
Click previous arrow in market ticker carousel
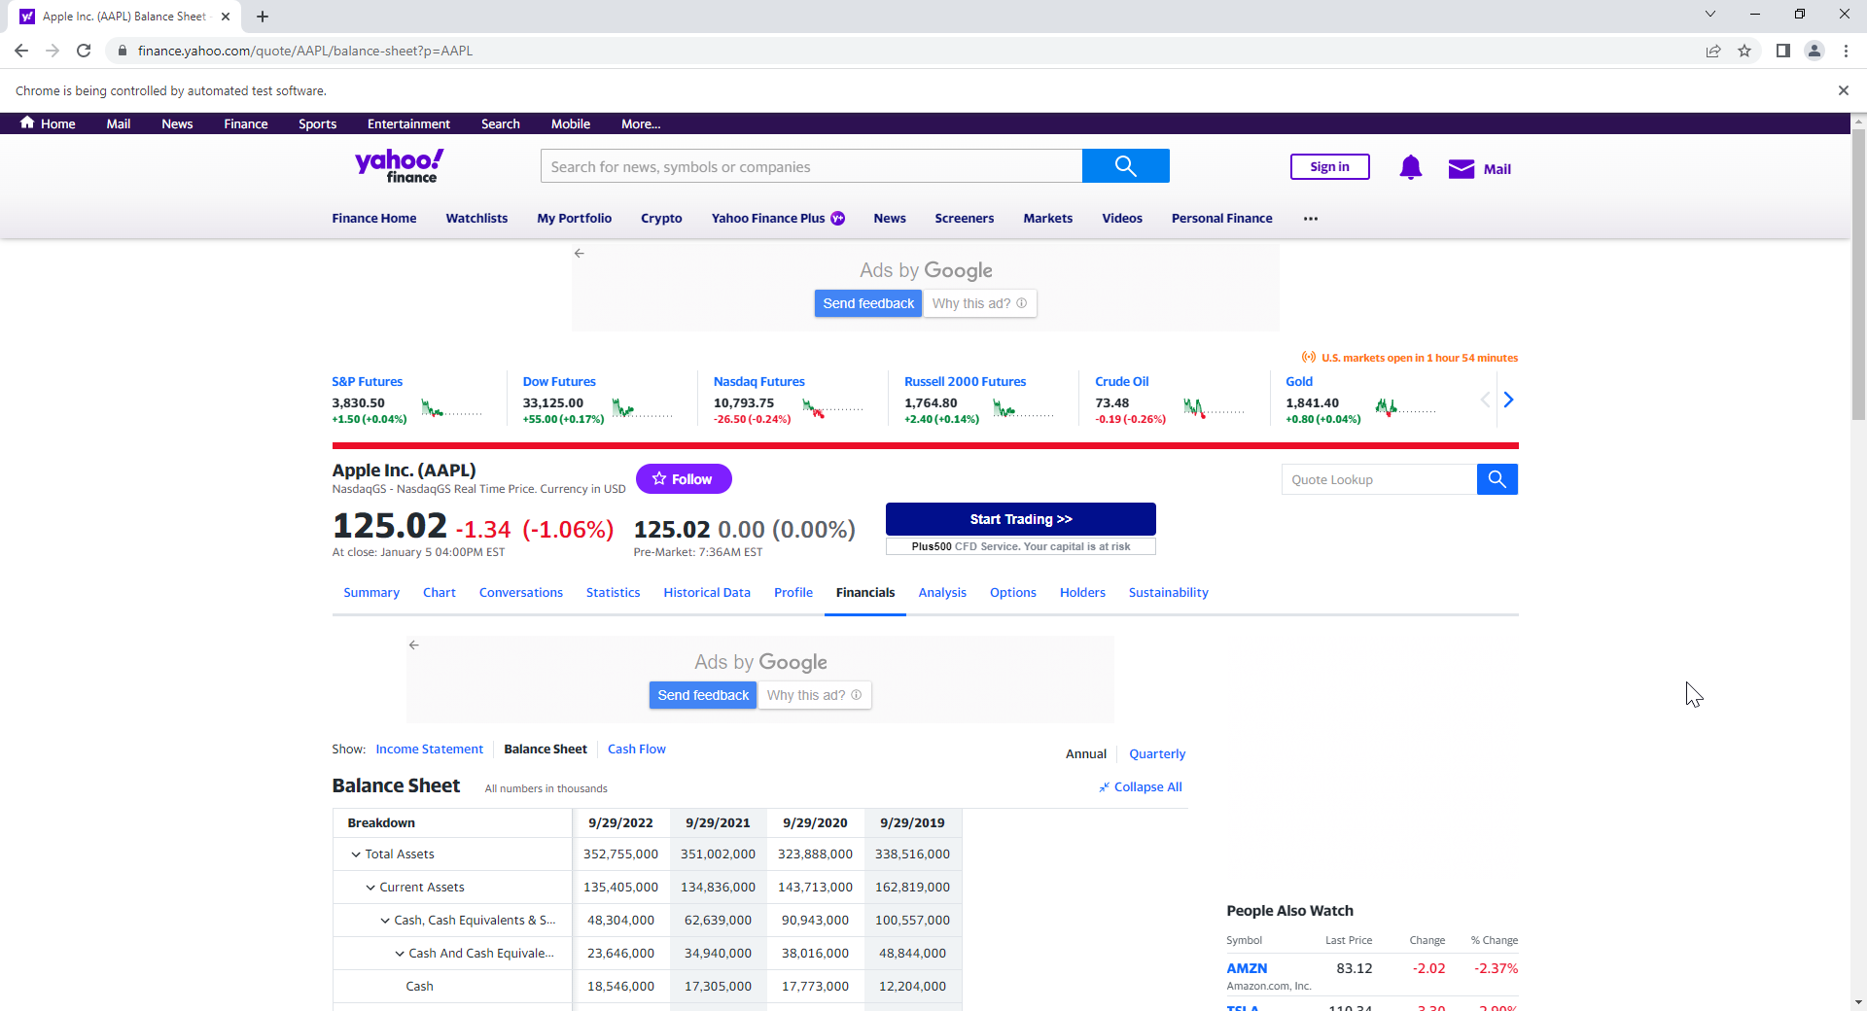point(1485,400)
